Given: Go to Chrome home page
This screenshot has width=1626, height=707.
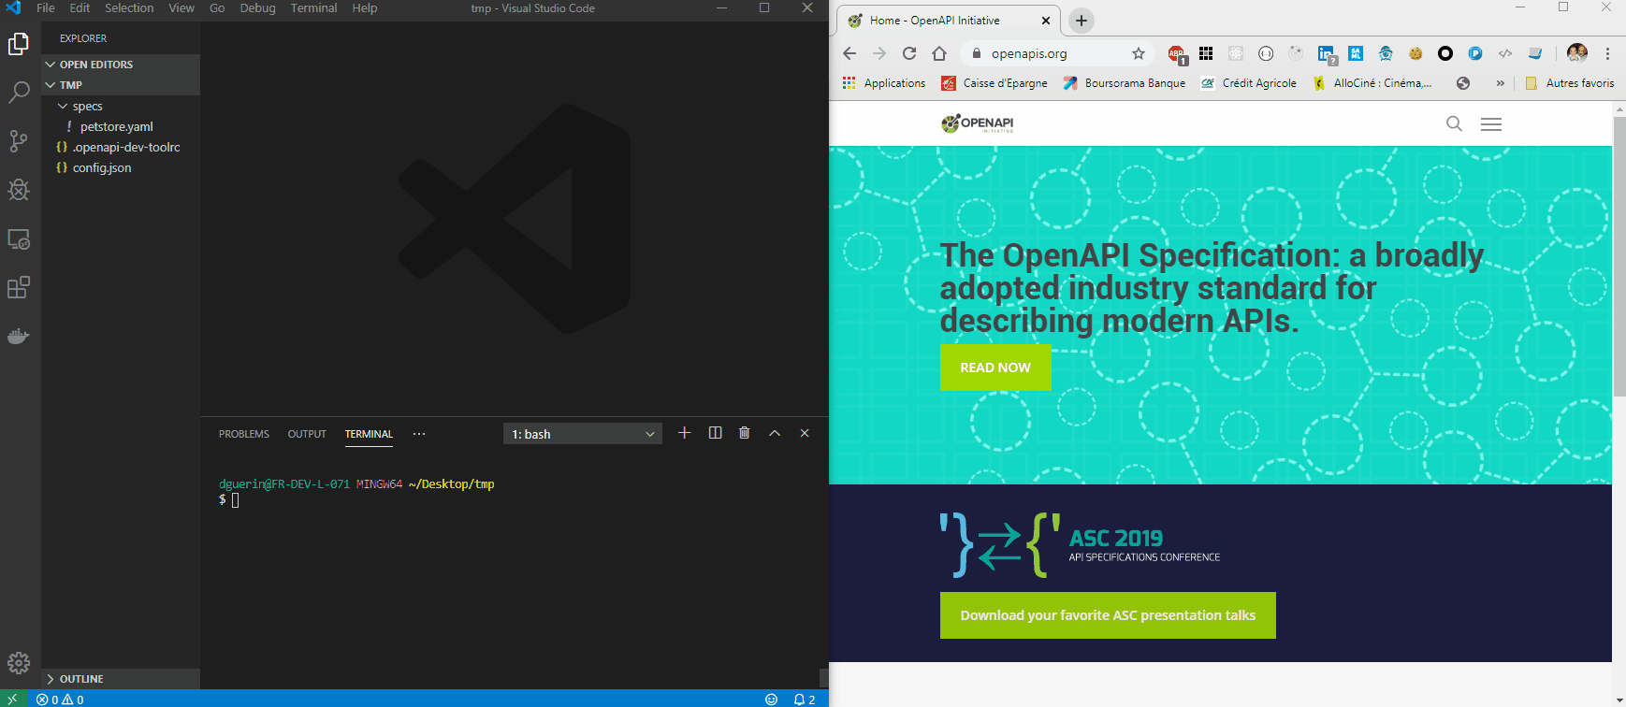Looking at the screenshot, I should point(939,53).
